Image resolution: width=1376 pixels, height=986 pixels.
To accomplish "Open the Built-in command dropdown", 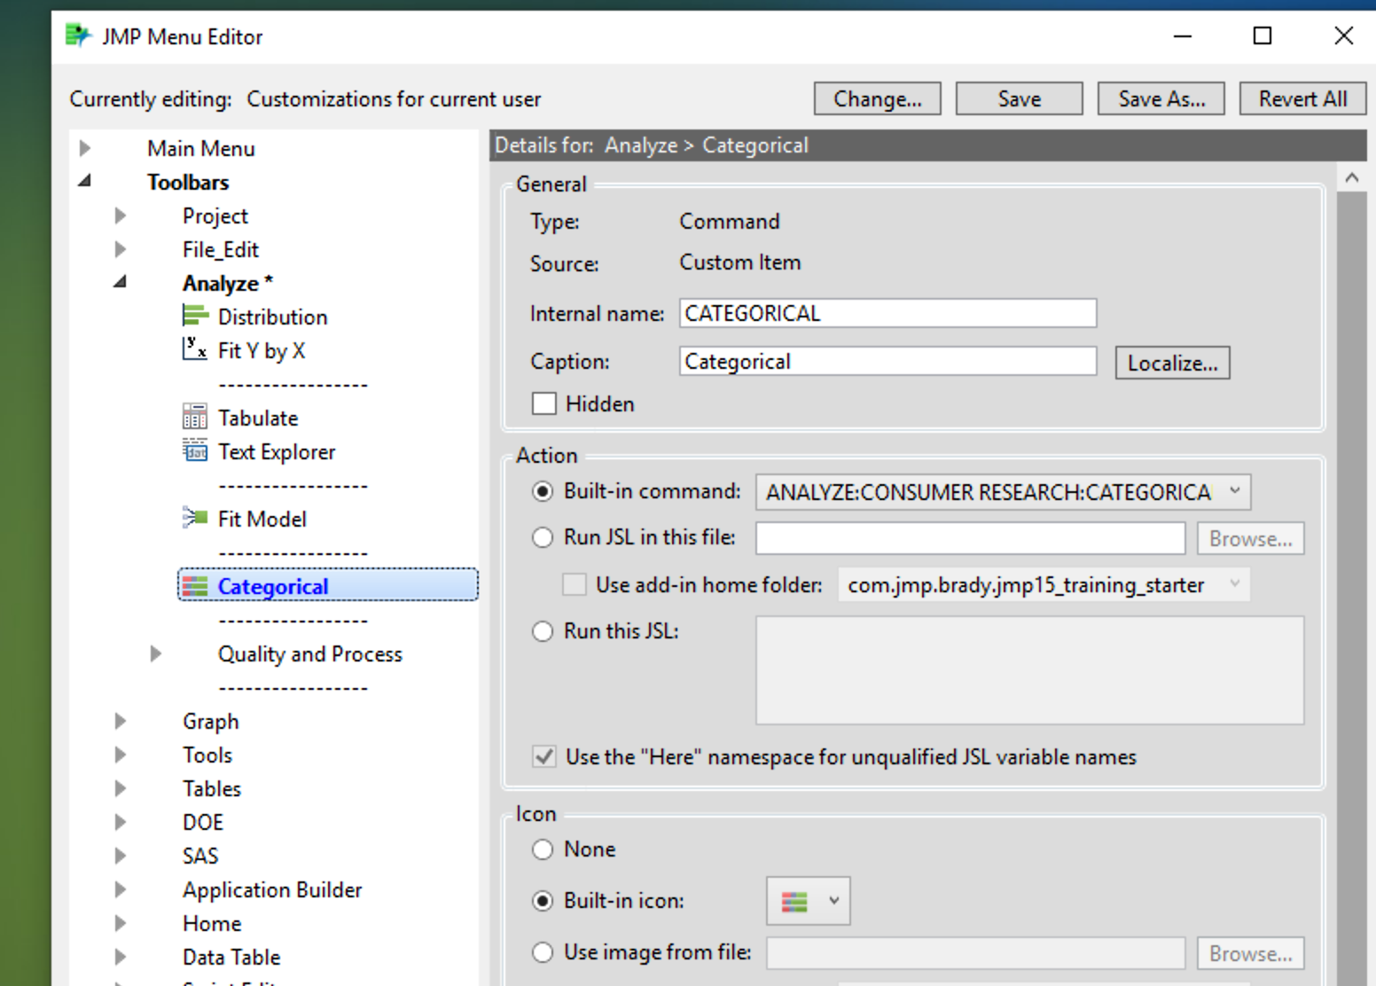I will pyautogui.click(x=1236, y=491).
